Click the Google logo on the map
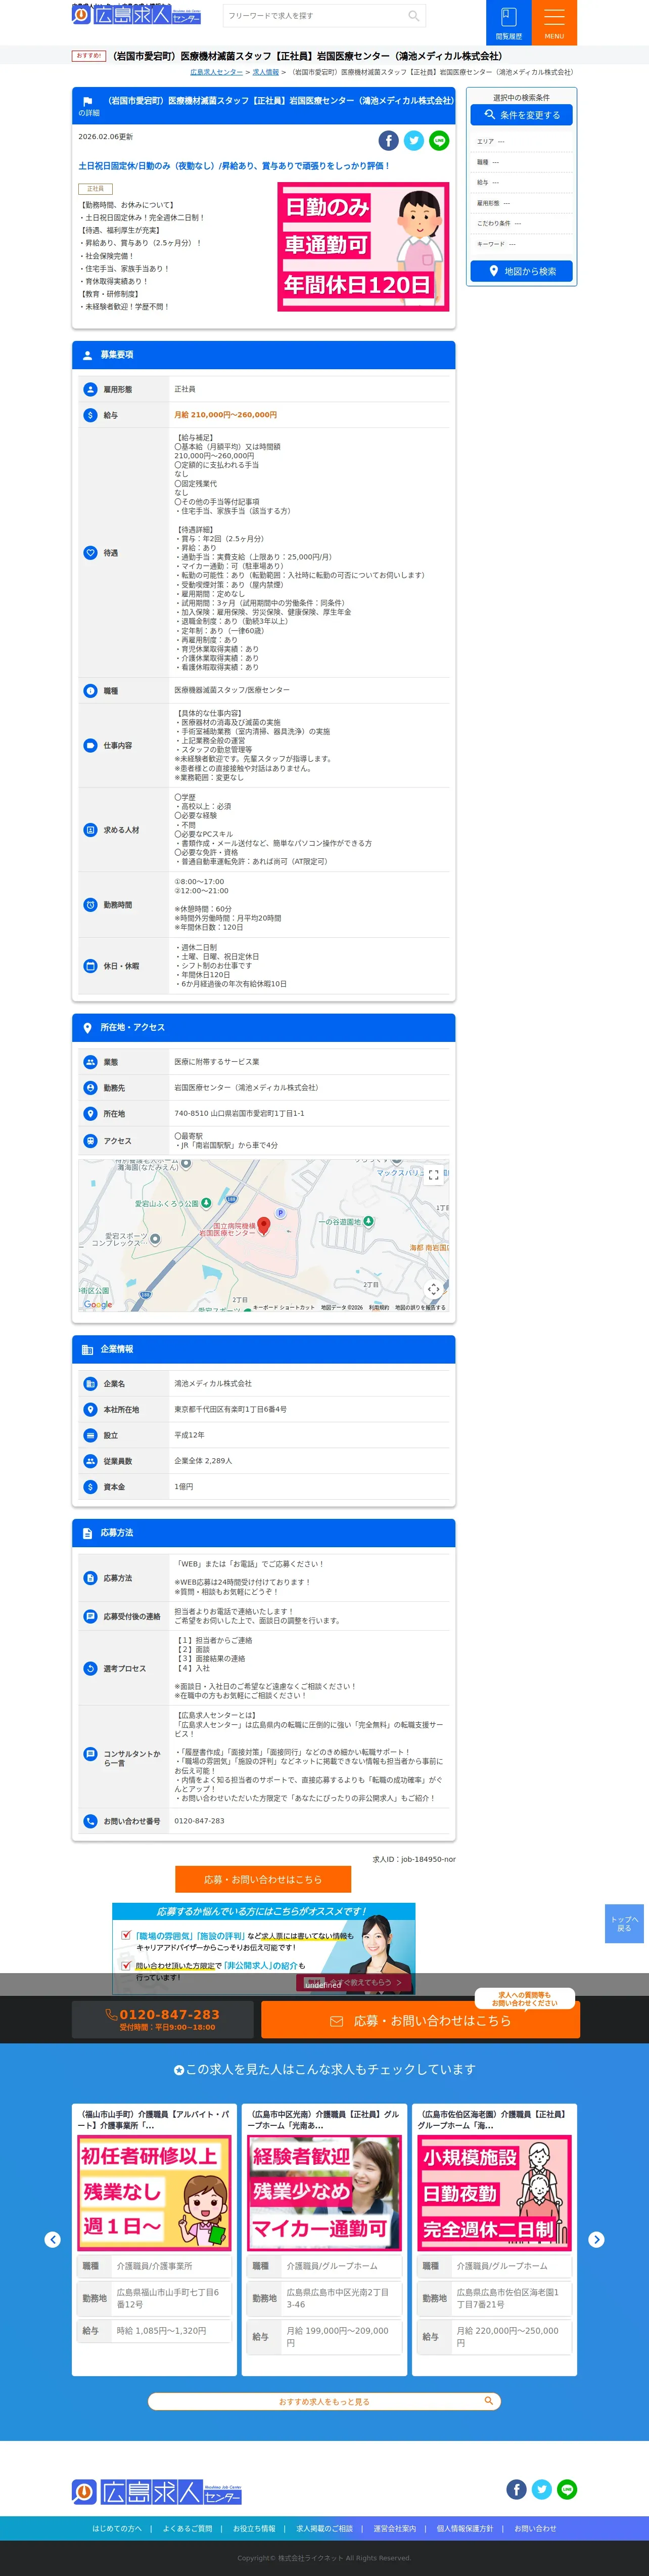 [x=98, y=1304]
